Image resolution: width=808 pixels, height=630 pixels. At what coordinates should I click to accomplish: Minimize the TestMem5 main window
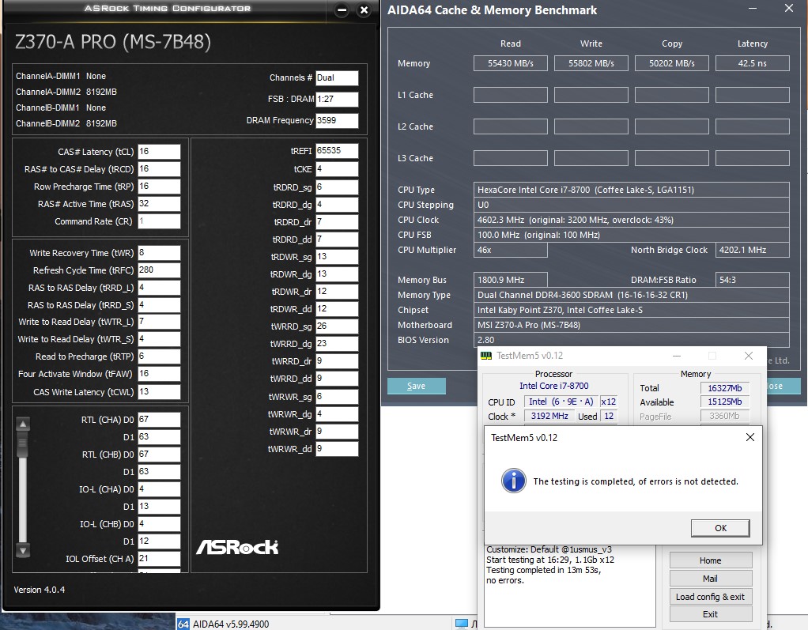[x=677, y=356]
